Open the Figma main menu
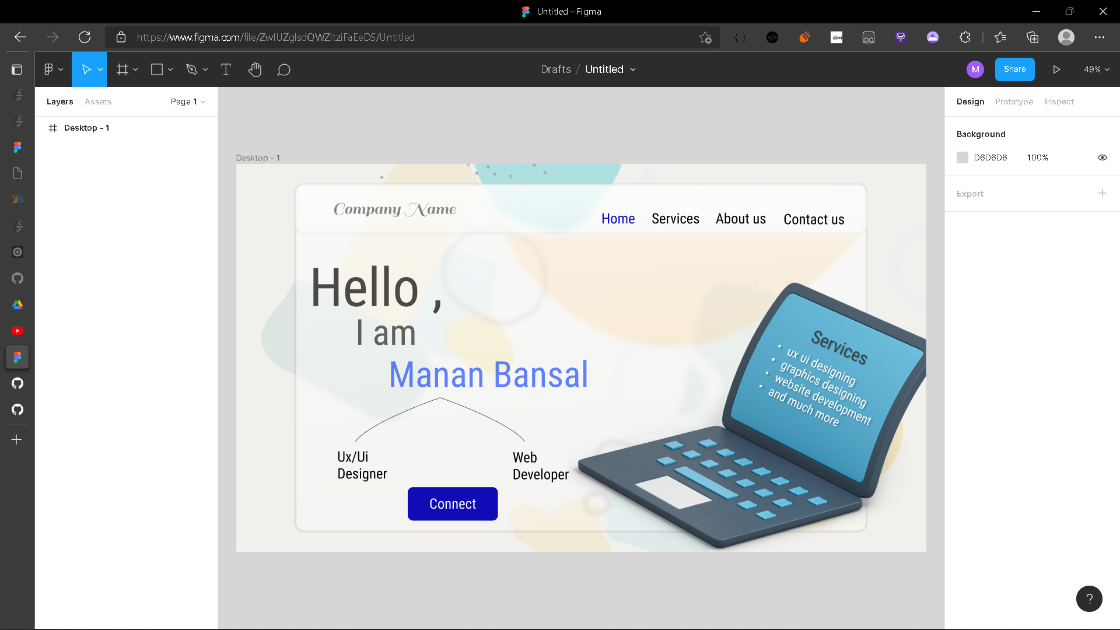 [50, 69]
